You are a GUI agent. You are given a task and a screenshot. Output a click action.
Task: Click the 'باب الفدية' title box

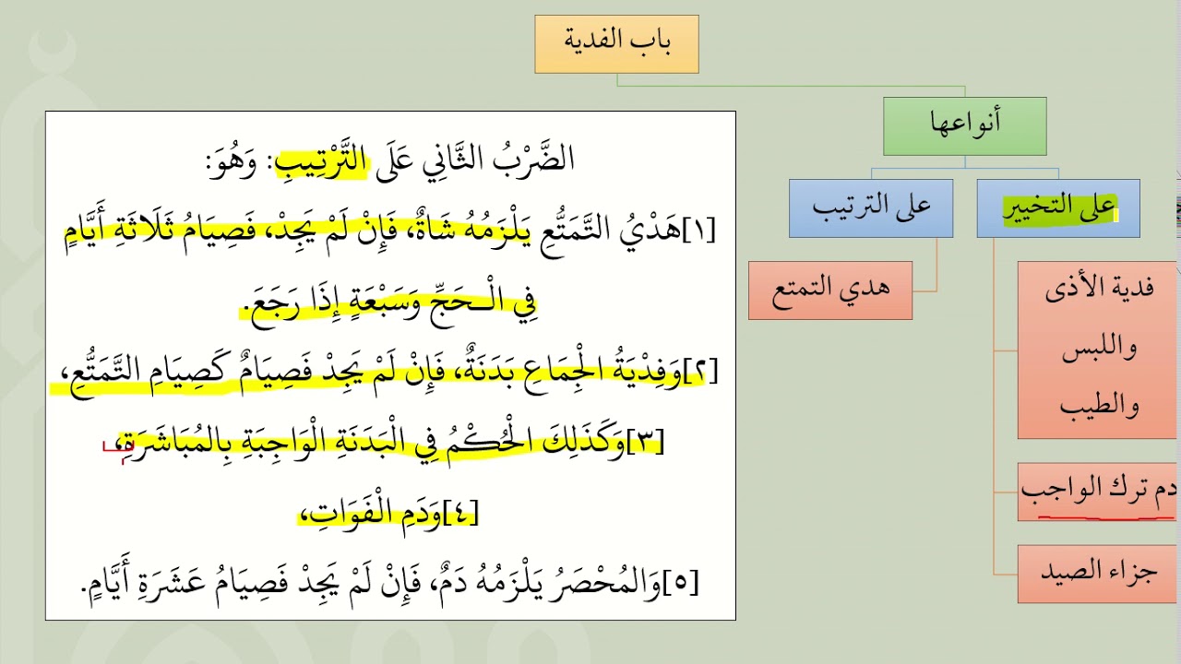616,44
